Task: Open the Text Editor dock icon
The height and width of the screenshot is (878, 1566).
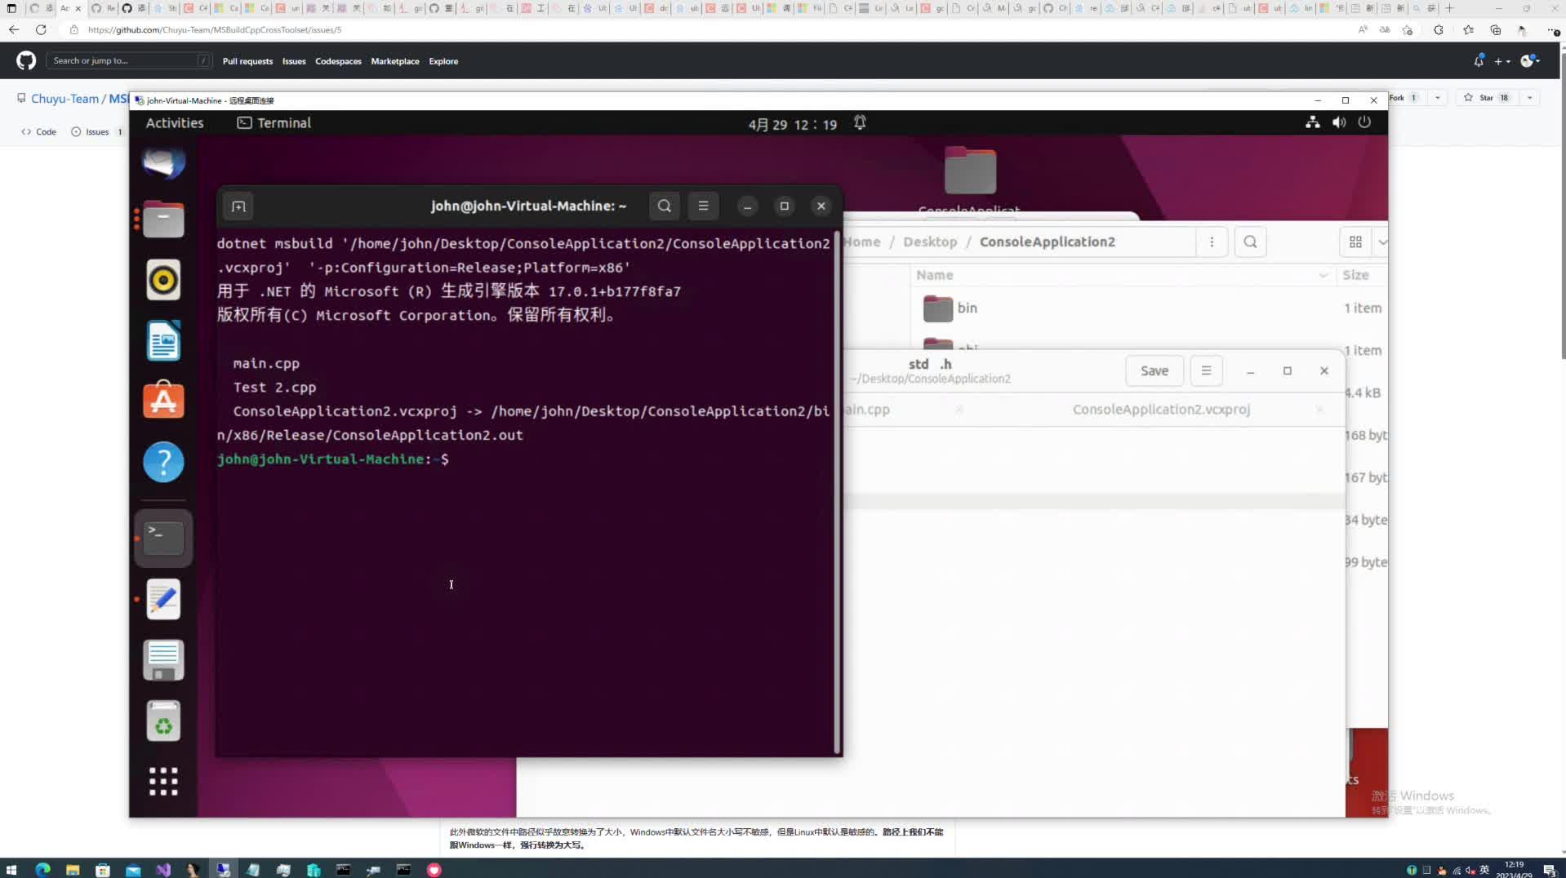Action: pyautogui.click(x=163, y=599)
